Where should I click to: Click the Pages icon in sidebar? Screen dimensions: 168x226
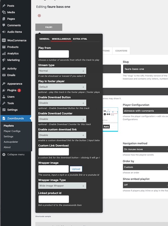point(4,19)
